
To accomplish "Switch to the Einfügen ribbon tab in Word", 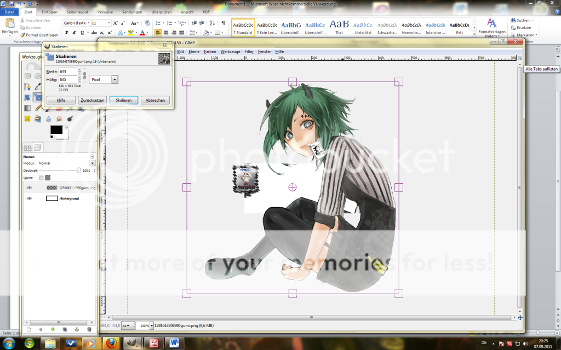I will [49, 12].
